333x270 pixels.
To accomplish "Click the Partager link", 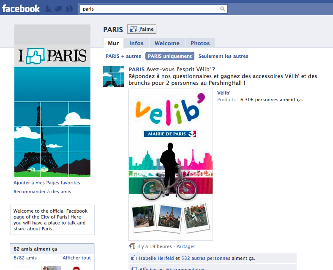I will (x=186, y=246).
